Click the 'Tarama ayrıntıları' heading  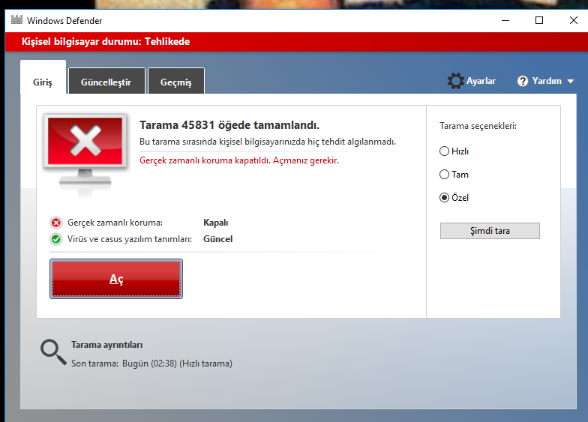point(106,345)
